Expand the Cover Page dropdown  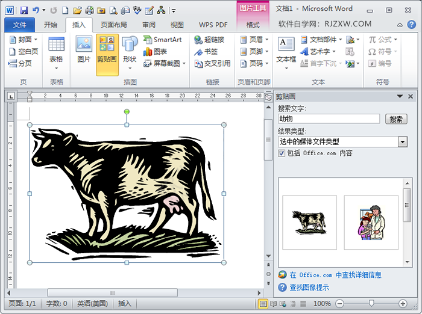click(36, 40)
